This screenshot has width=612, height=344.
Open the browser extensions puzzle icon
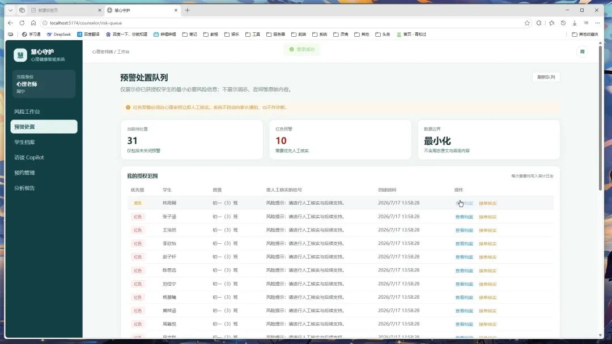[539, 23]
